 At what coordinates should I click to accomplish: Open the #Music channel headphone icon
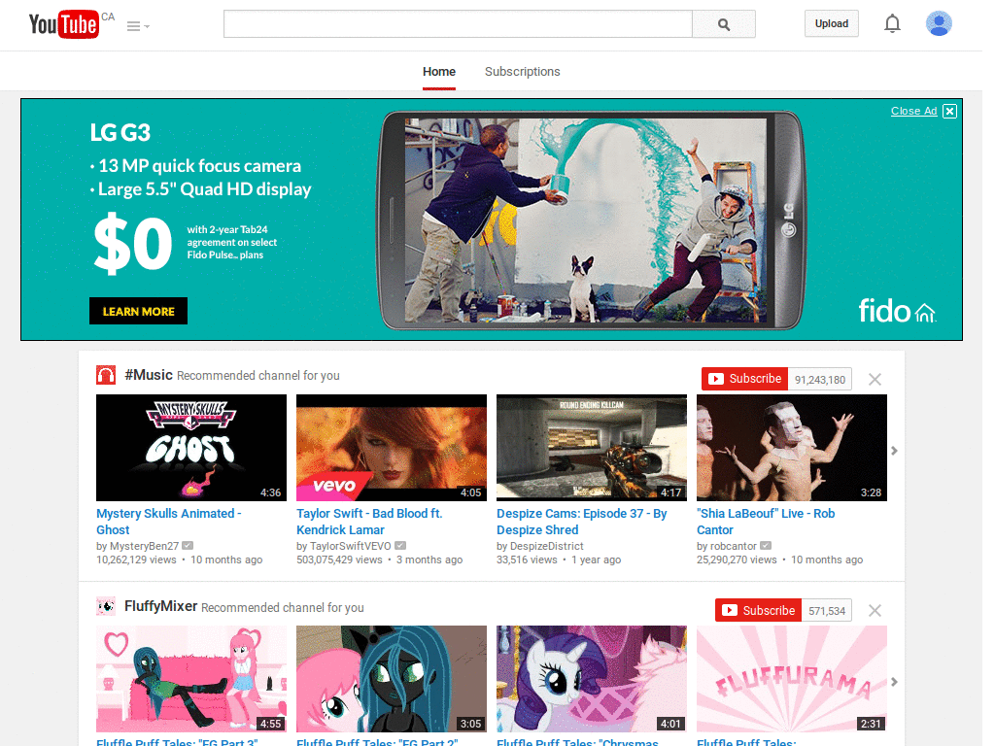[106, 375]
